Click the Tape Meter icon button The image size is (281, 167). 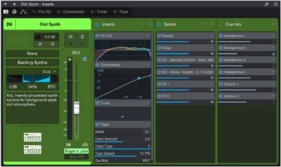tap(147, 132)
